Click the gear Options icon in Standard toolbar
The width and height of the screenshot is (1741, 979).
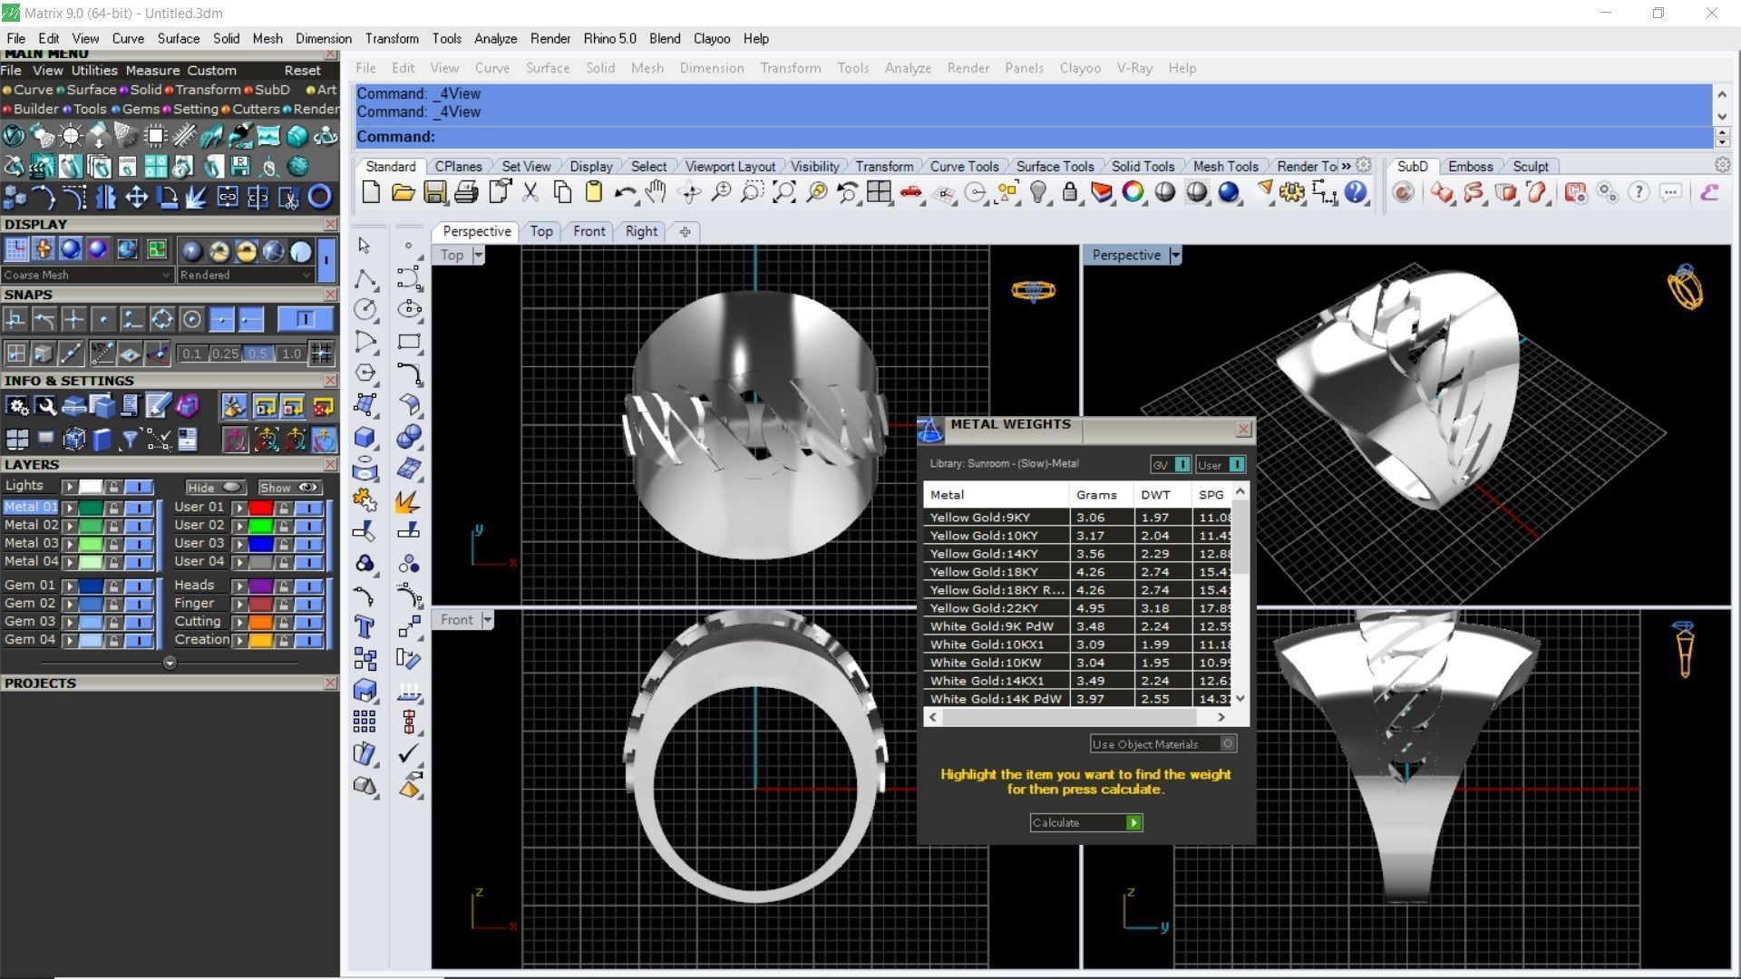[x=1292, y=192]
